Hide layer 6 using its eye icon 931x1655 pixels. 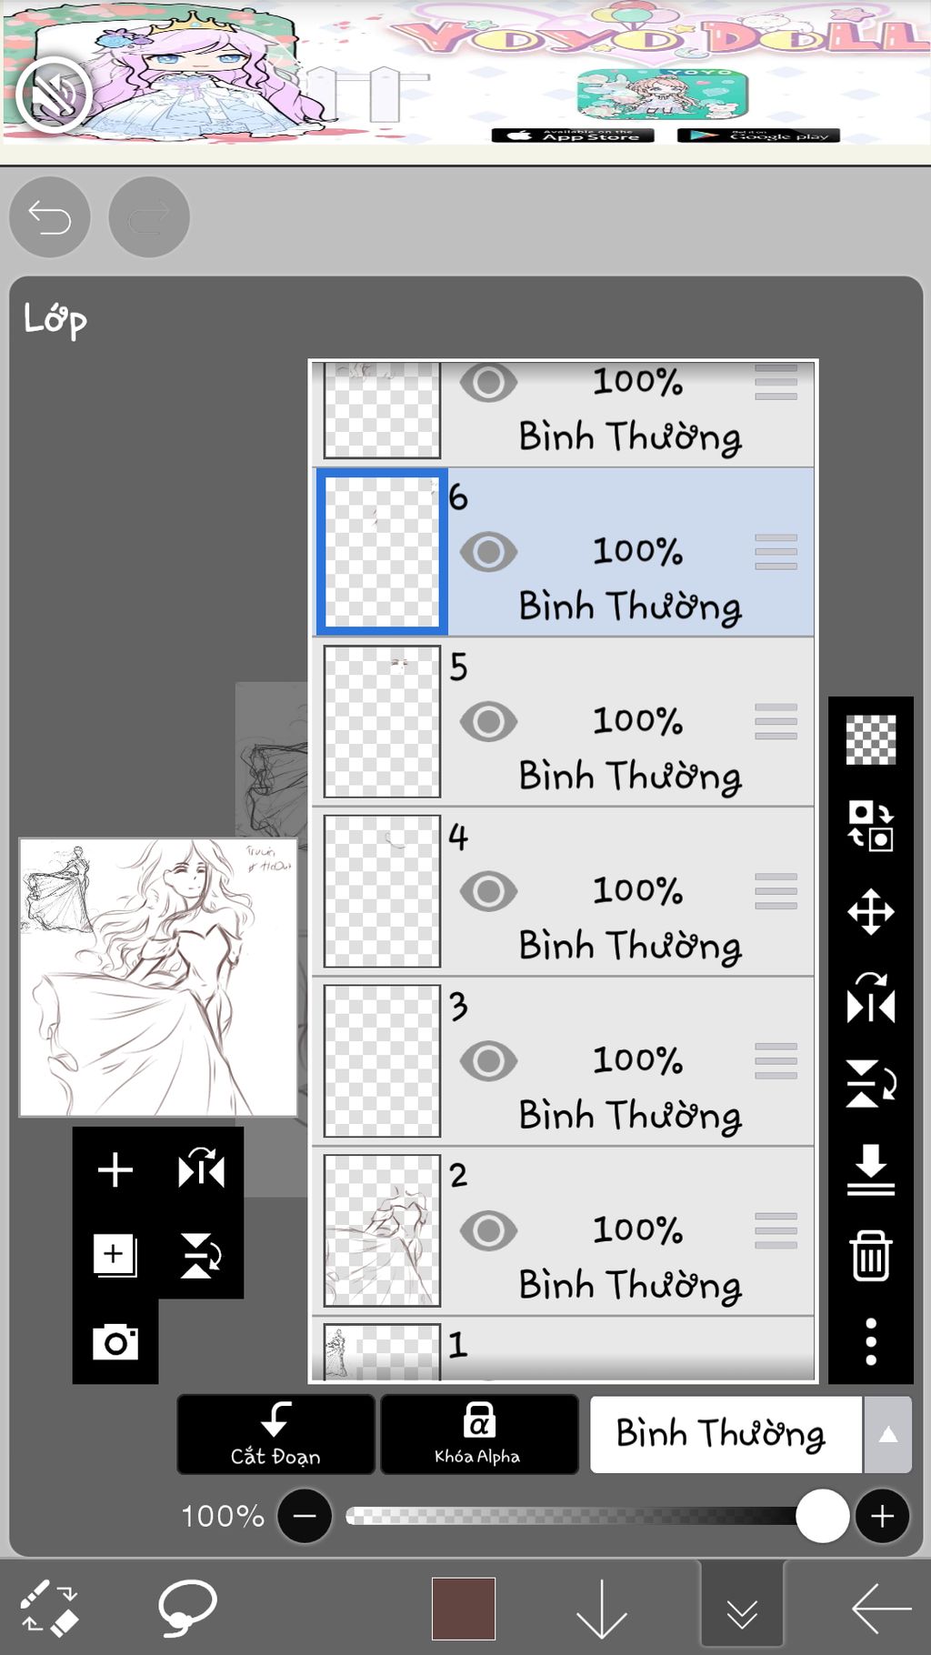click(488, 552)
